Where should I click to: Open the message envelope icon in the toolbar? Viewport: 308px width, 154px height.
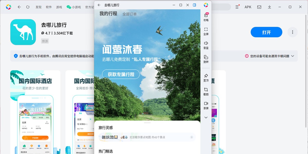(x=259, y=7)
